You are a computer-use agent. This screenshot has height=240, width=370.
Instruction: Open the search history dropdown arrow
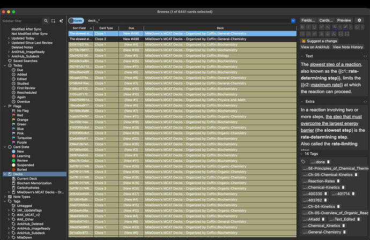click(x=293, y=21)
